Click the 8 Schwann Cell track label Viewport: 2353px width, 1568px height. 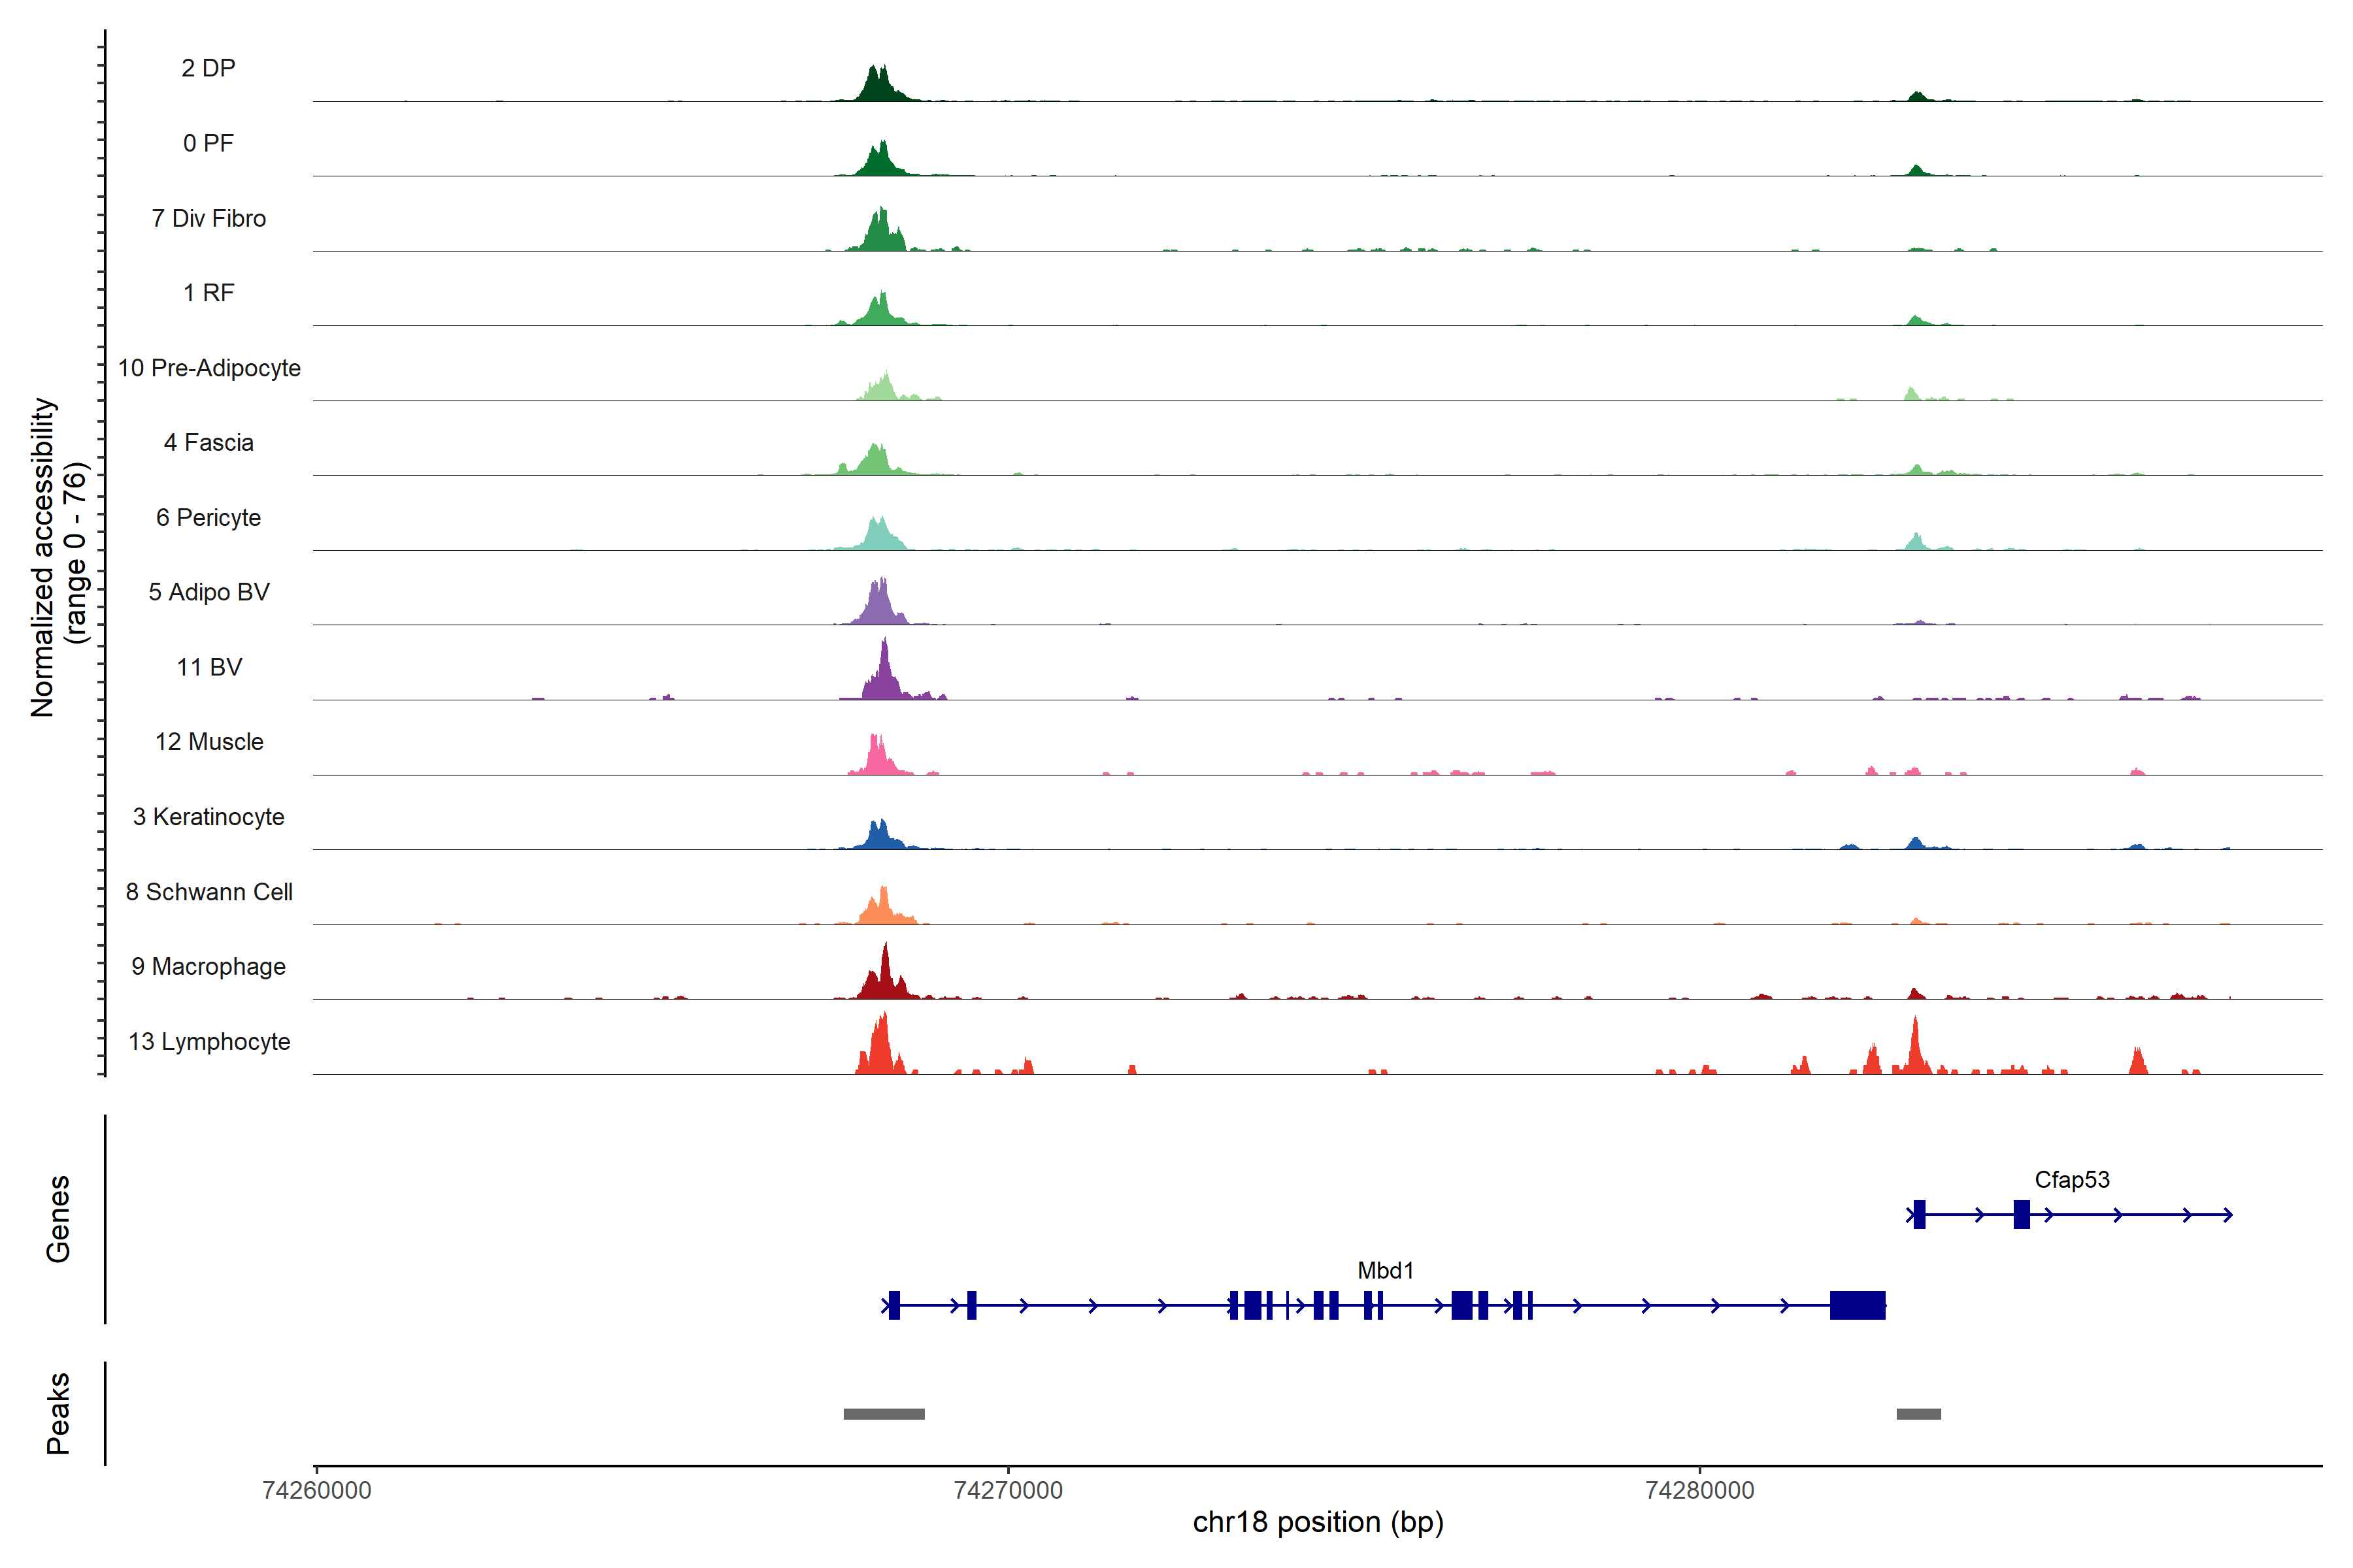pyautogui.click(x=209, y=891)
